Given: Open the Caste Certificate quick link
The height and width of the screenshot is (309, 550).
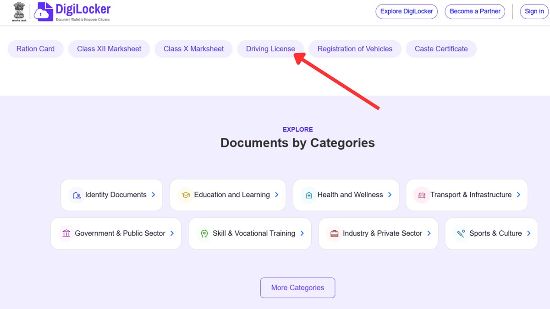Looking at the screenshot, I should pos(441,49).
